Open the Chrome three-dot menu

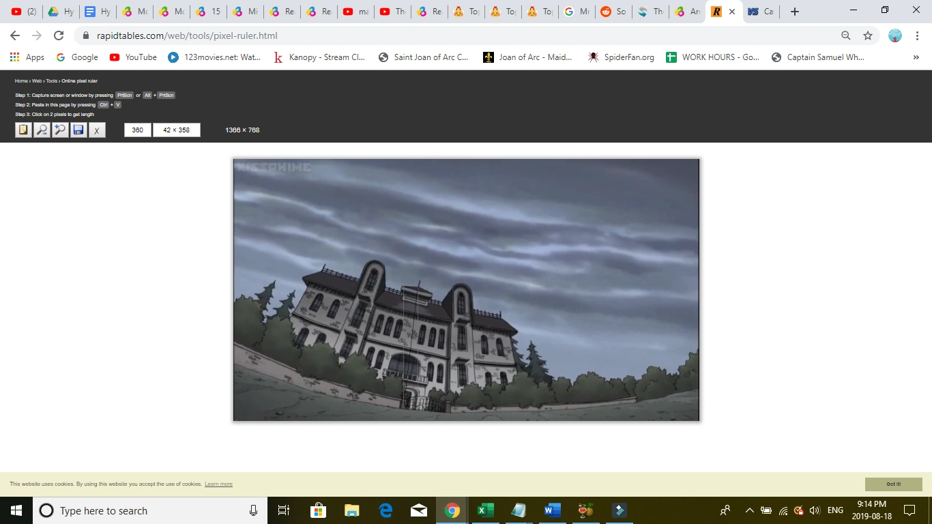(x=916, y=35)
